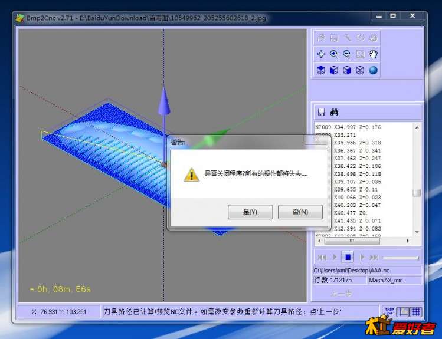
Task: Adjust the simulation speed slider
Action: click(401, 257)
